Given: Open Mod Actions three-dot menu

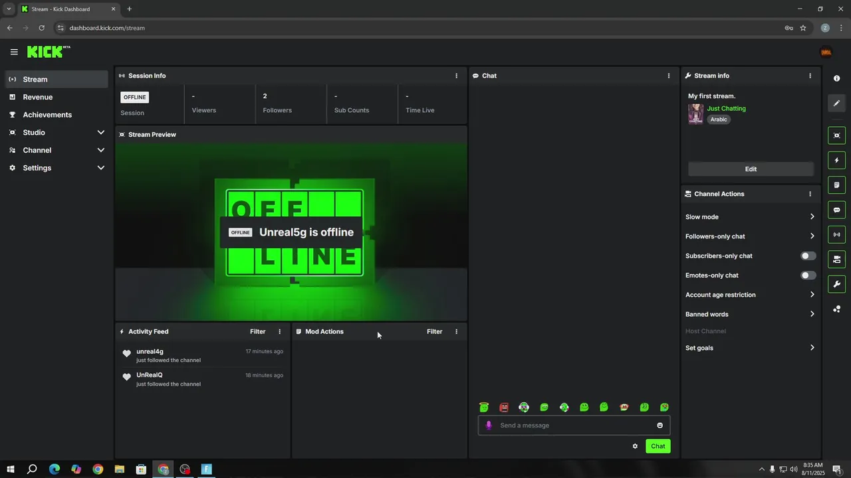Looking at the screenshot, I should click(x=456, y=331).
